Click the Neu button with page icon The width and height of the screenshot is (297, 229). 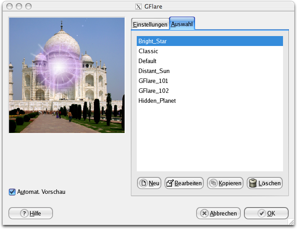click(x=149, y=183)
